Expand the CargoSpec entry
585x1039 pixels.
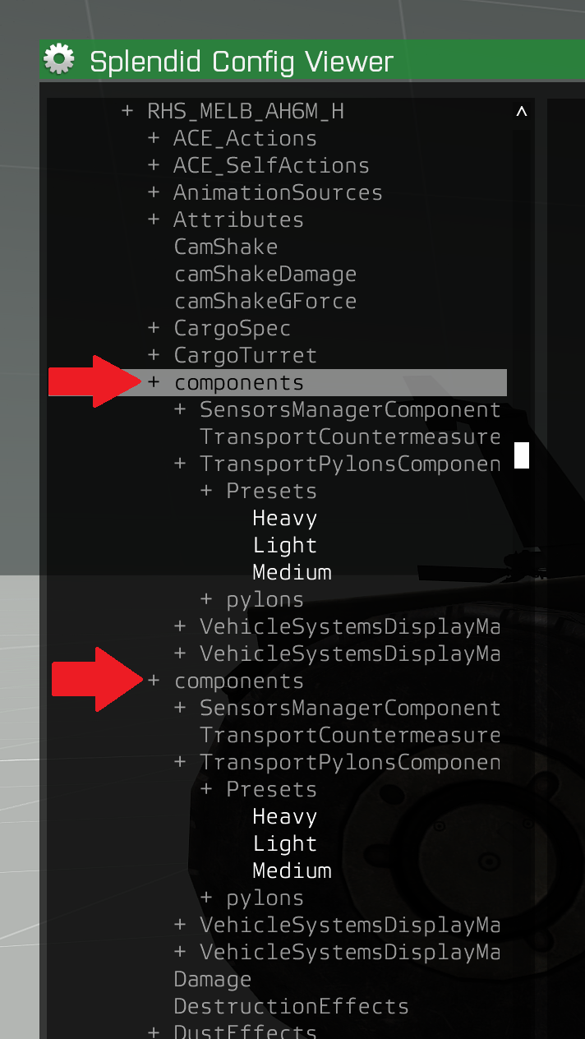[x=153, y=328]
